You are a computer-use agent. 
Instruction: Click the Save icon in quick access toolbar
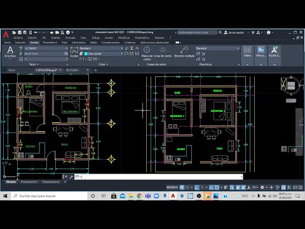[20, 32]
